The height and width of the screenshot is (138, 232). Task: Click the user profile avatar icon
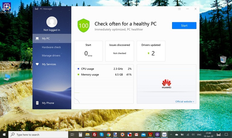point(52,21)
